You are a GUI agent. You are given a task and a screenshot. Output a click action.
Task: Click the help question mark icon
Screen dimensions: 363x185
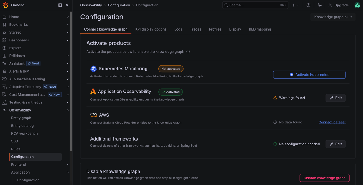[x=308, y=5]
